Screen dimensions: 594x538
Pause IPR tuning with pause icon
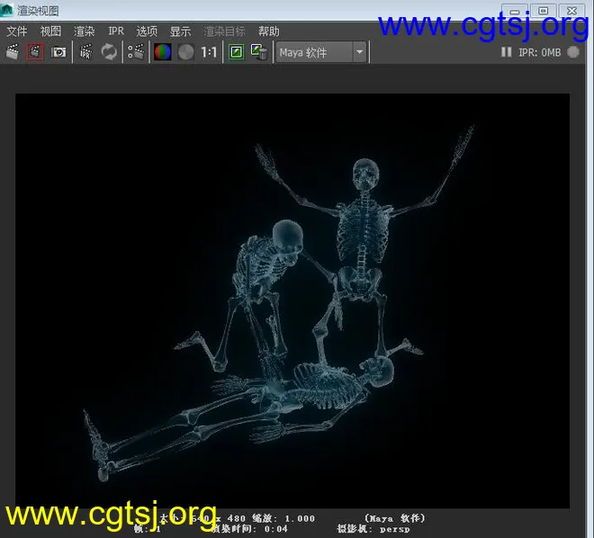506,52
